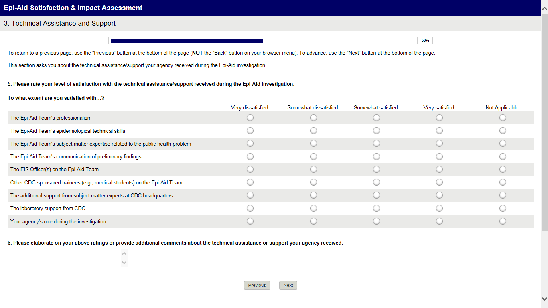Mark Not Applicable for laboratory support from CDC

[503, 208]
